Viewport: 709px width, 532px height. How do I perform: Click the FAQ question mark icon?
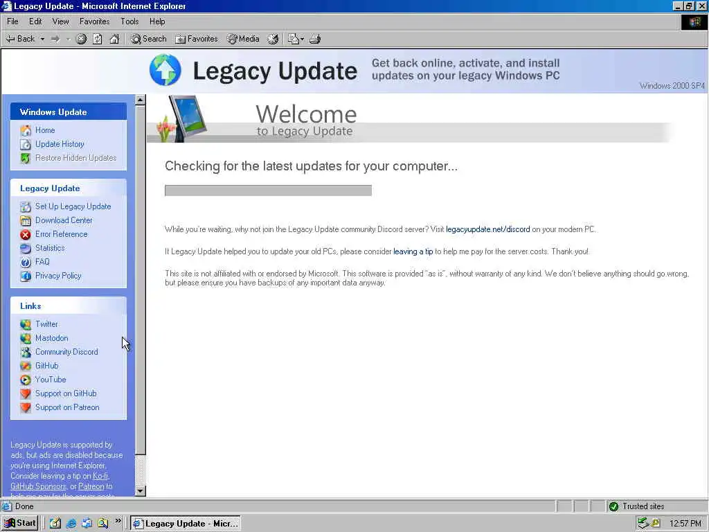26,262
